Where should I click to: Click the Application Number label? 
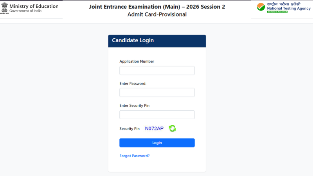click(137, 61)
